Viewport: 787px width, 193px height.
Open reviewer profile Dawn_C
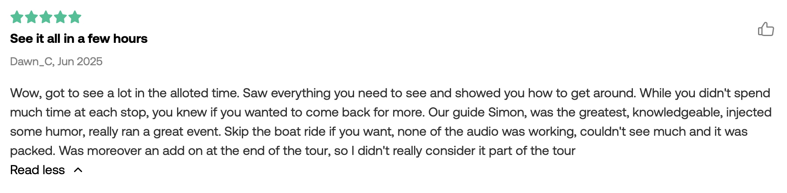click(x=31, y=61)
